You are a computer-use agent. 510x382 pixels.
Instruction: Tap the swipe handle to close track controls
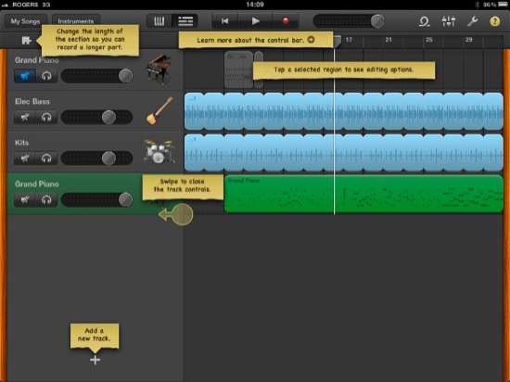coord(176,214)
